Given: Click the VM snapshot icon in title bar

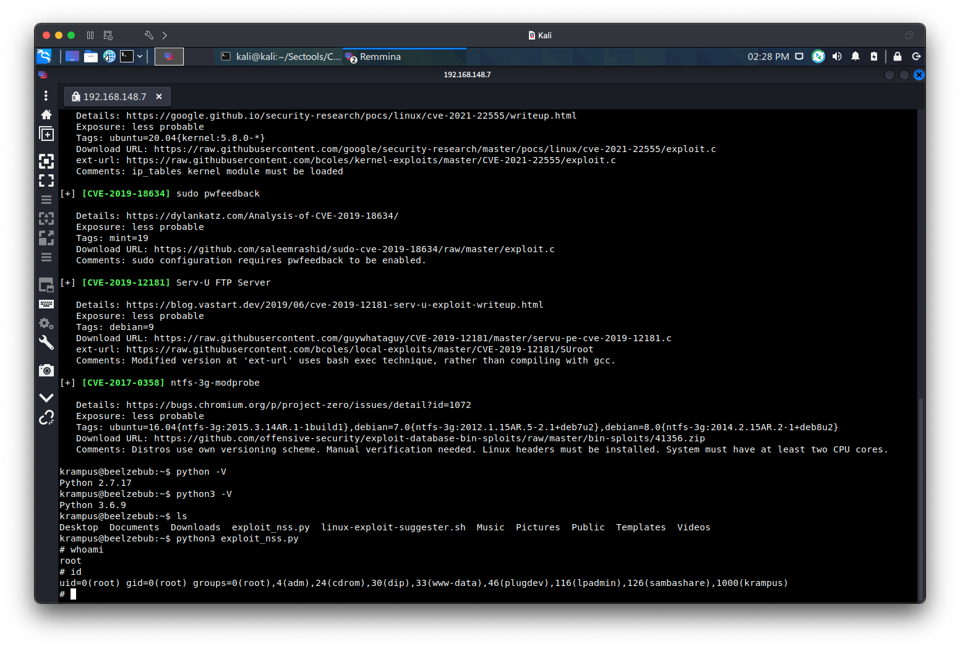Looking at the screenshot, I should pyautogui.click(x=108, y=35).
